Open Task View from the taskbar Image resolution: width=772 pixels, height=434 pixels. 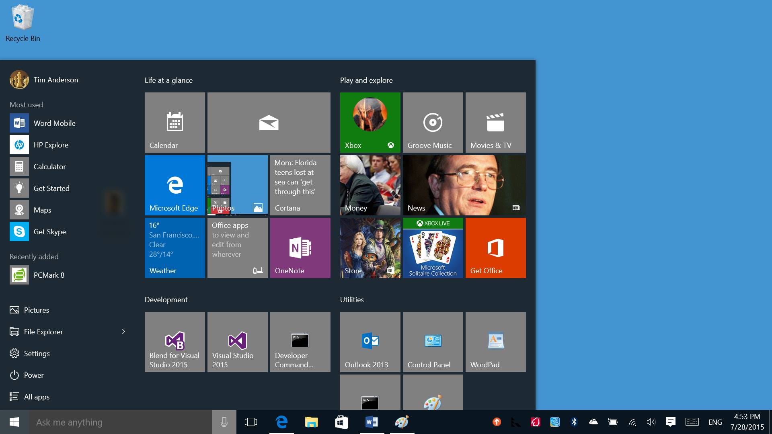point(251,422)
